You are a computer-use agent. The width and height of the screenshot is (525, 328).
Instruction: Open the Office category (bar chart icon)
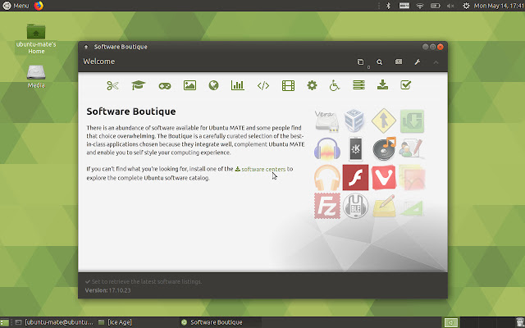tap(238, 85)
